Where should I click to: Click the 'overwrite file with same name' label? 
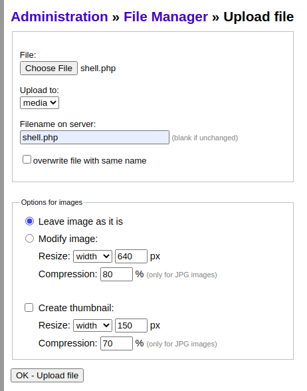90,161
